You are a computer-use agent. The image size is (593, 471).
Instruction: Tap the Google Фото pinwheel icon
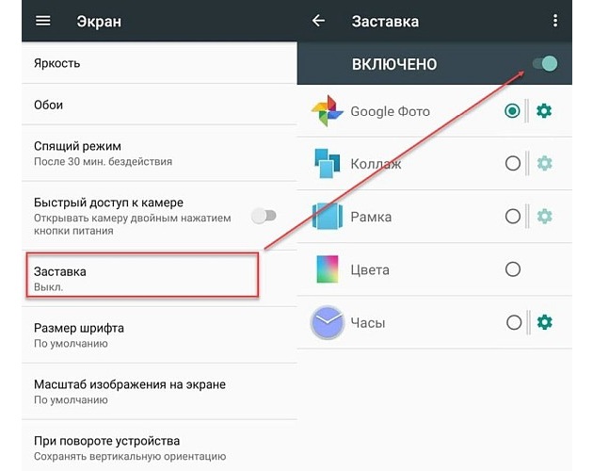328,111
